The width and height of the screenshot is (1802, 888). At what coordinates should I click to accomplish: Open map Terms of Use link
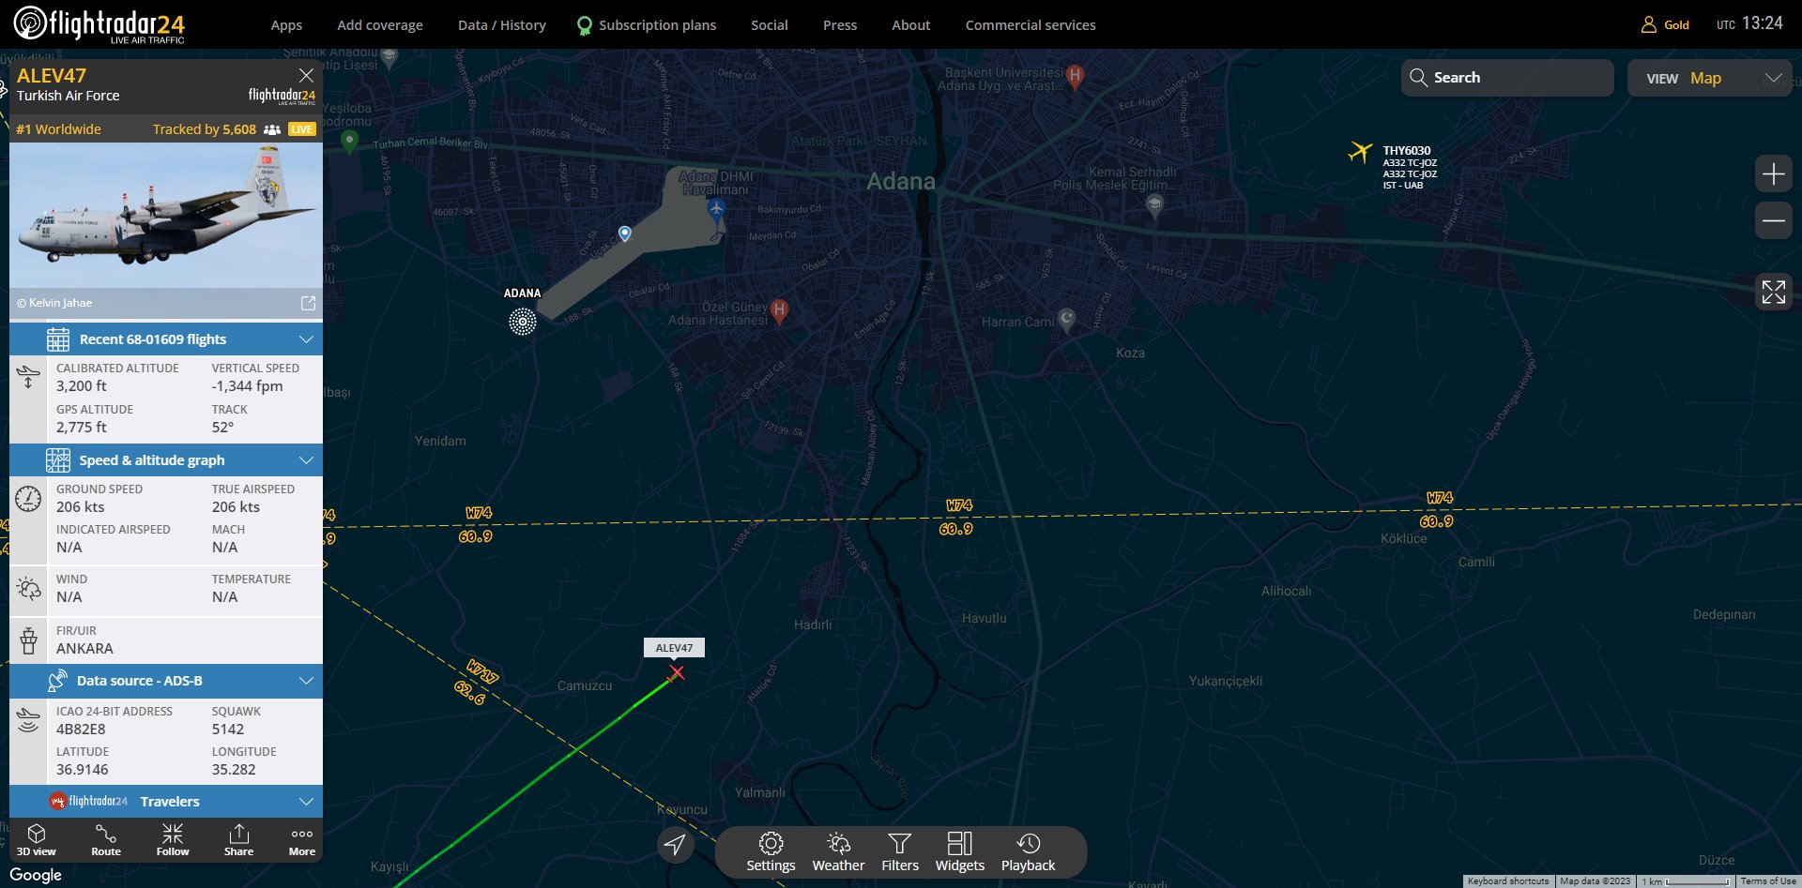click(1768, 881)
